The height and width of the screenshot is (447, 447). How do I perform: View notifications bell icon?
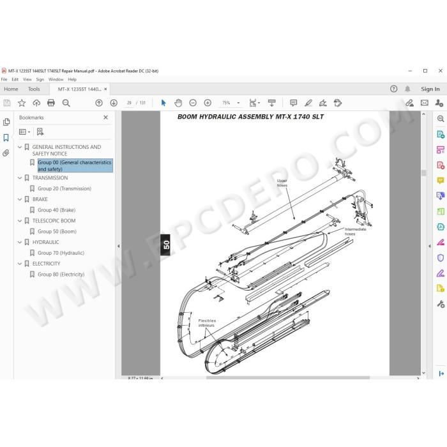point(407,89)
